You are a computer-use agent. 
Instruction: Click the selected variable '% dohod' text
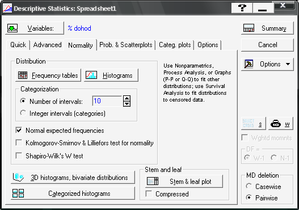pos(79,28)
